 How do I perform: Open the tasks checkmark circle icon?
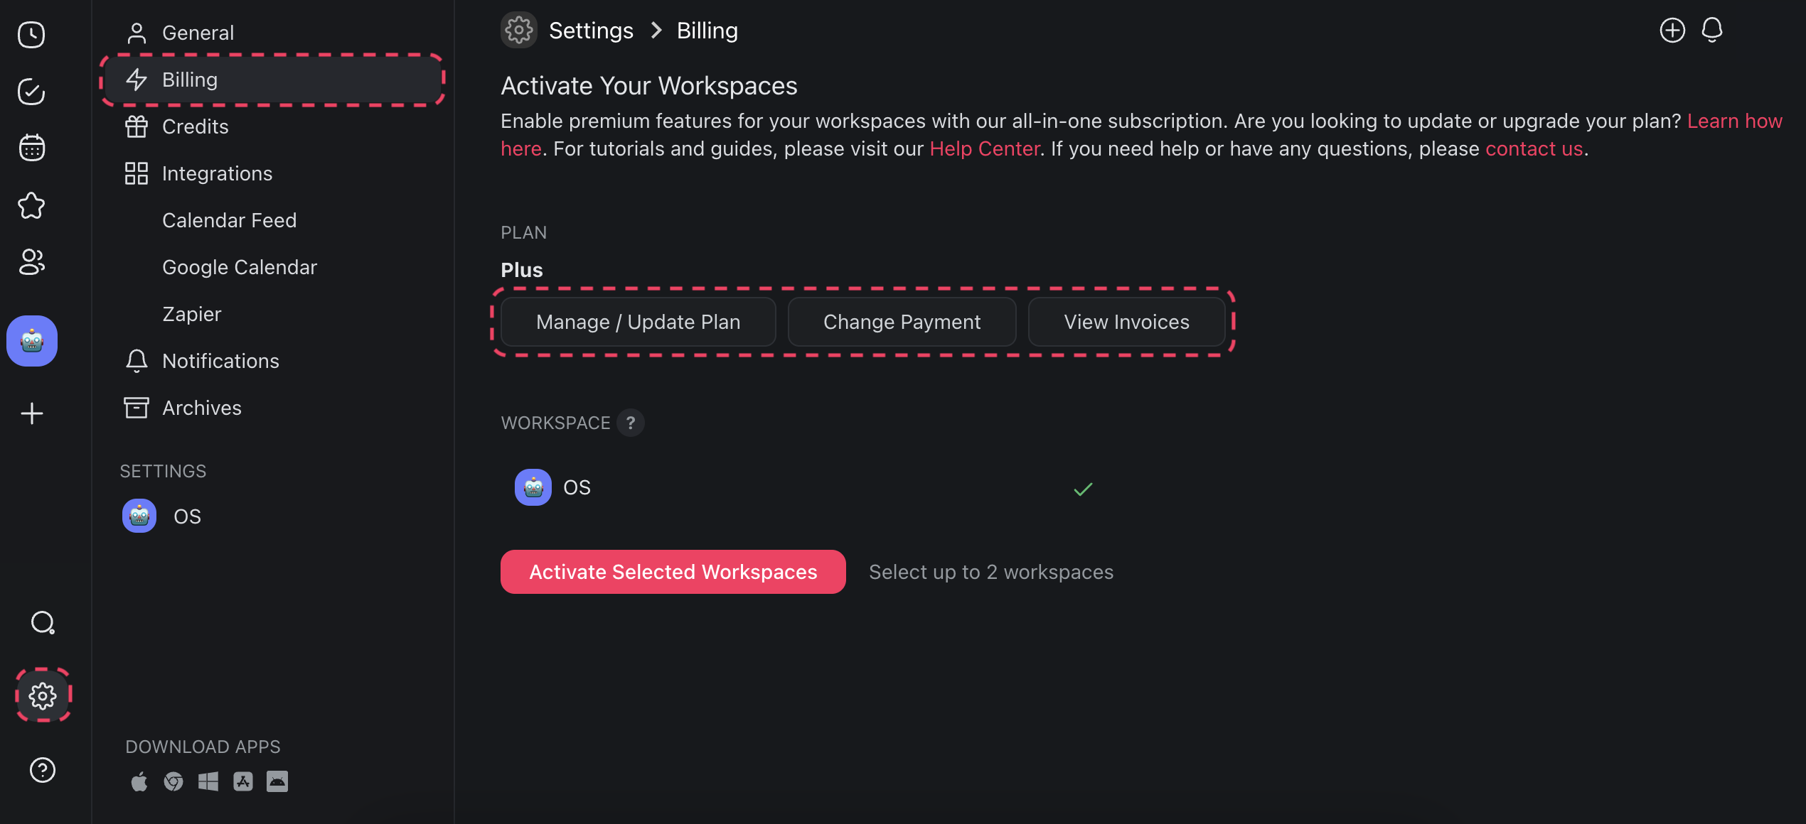31,92
